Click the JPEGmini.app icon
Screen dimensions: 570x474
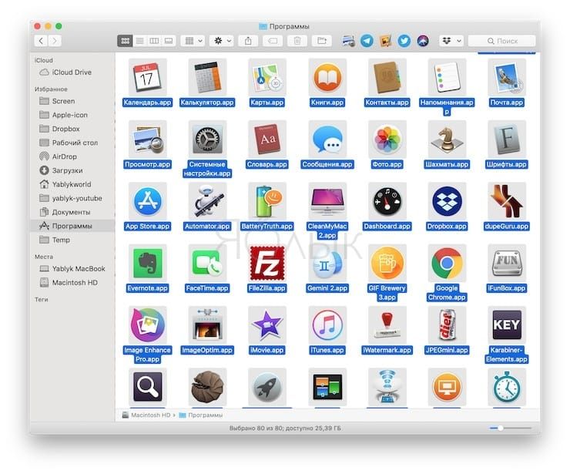[447, 324]
